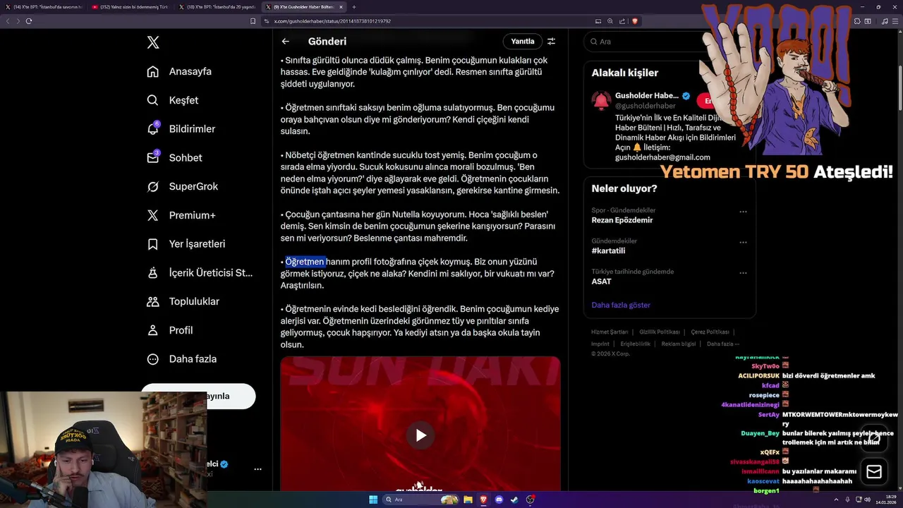Open Hizmet Şartları footer link

610,332
